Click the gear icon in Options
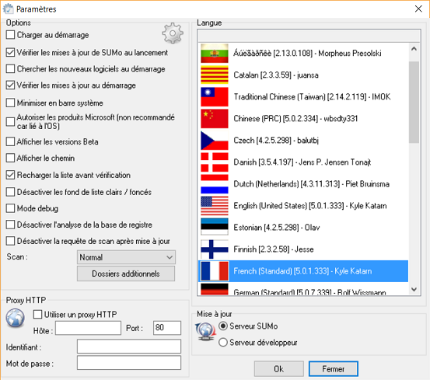430x380 pixels. coord(173,33)
